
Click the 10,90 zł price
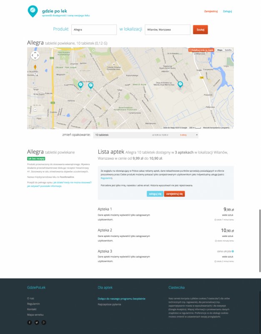227,231
